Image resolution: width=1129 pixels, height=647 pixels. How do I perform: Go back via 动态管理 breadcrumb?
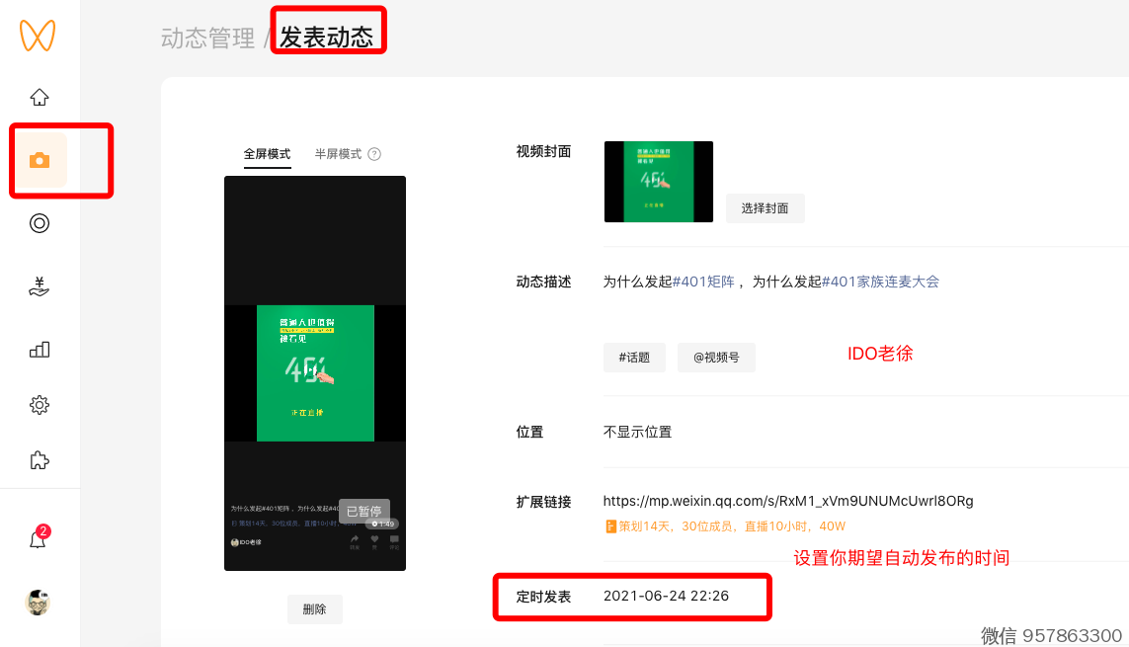point(207,39)
